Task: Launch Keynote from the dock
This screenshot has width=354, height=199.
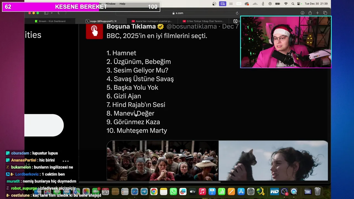Action: [212, 192]
